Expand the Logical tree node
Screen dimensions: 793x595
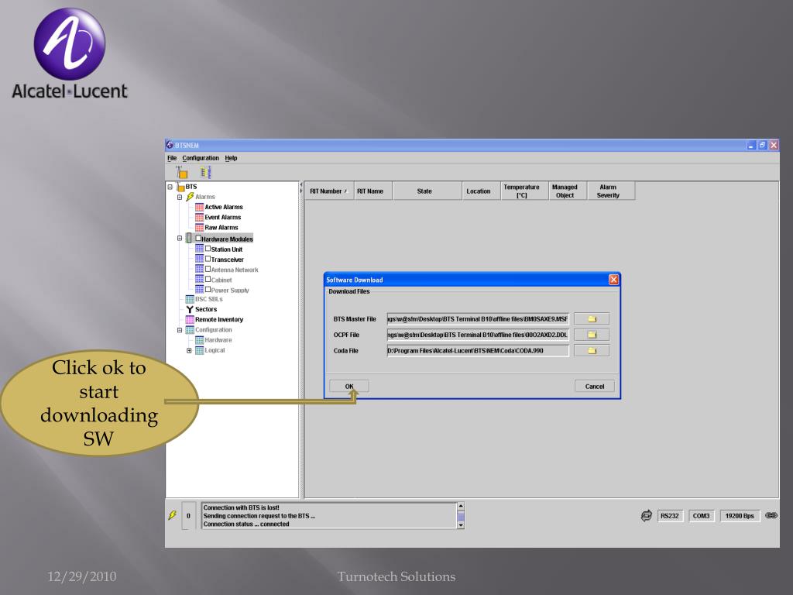[x=189, y=350]
